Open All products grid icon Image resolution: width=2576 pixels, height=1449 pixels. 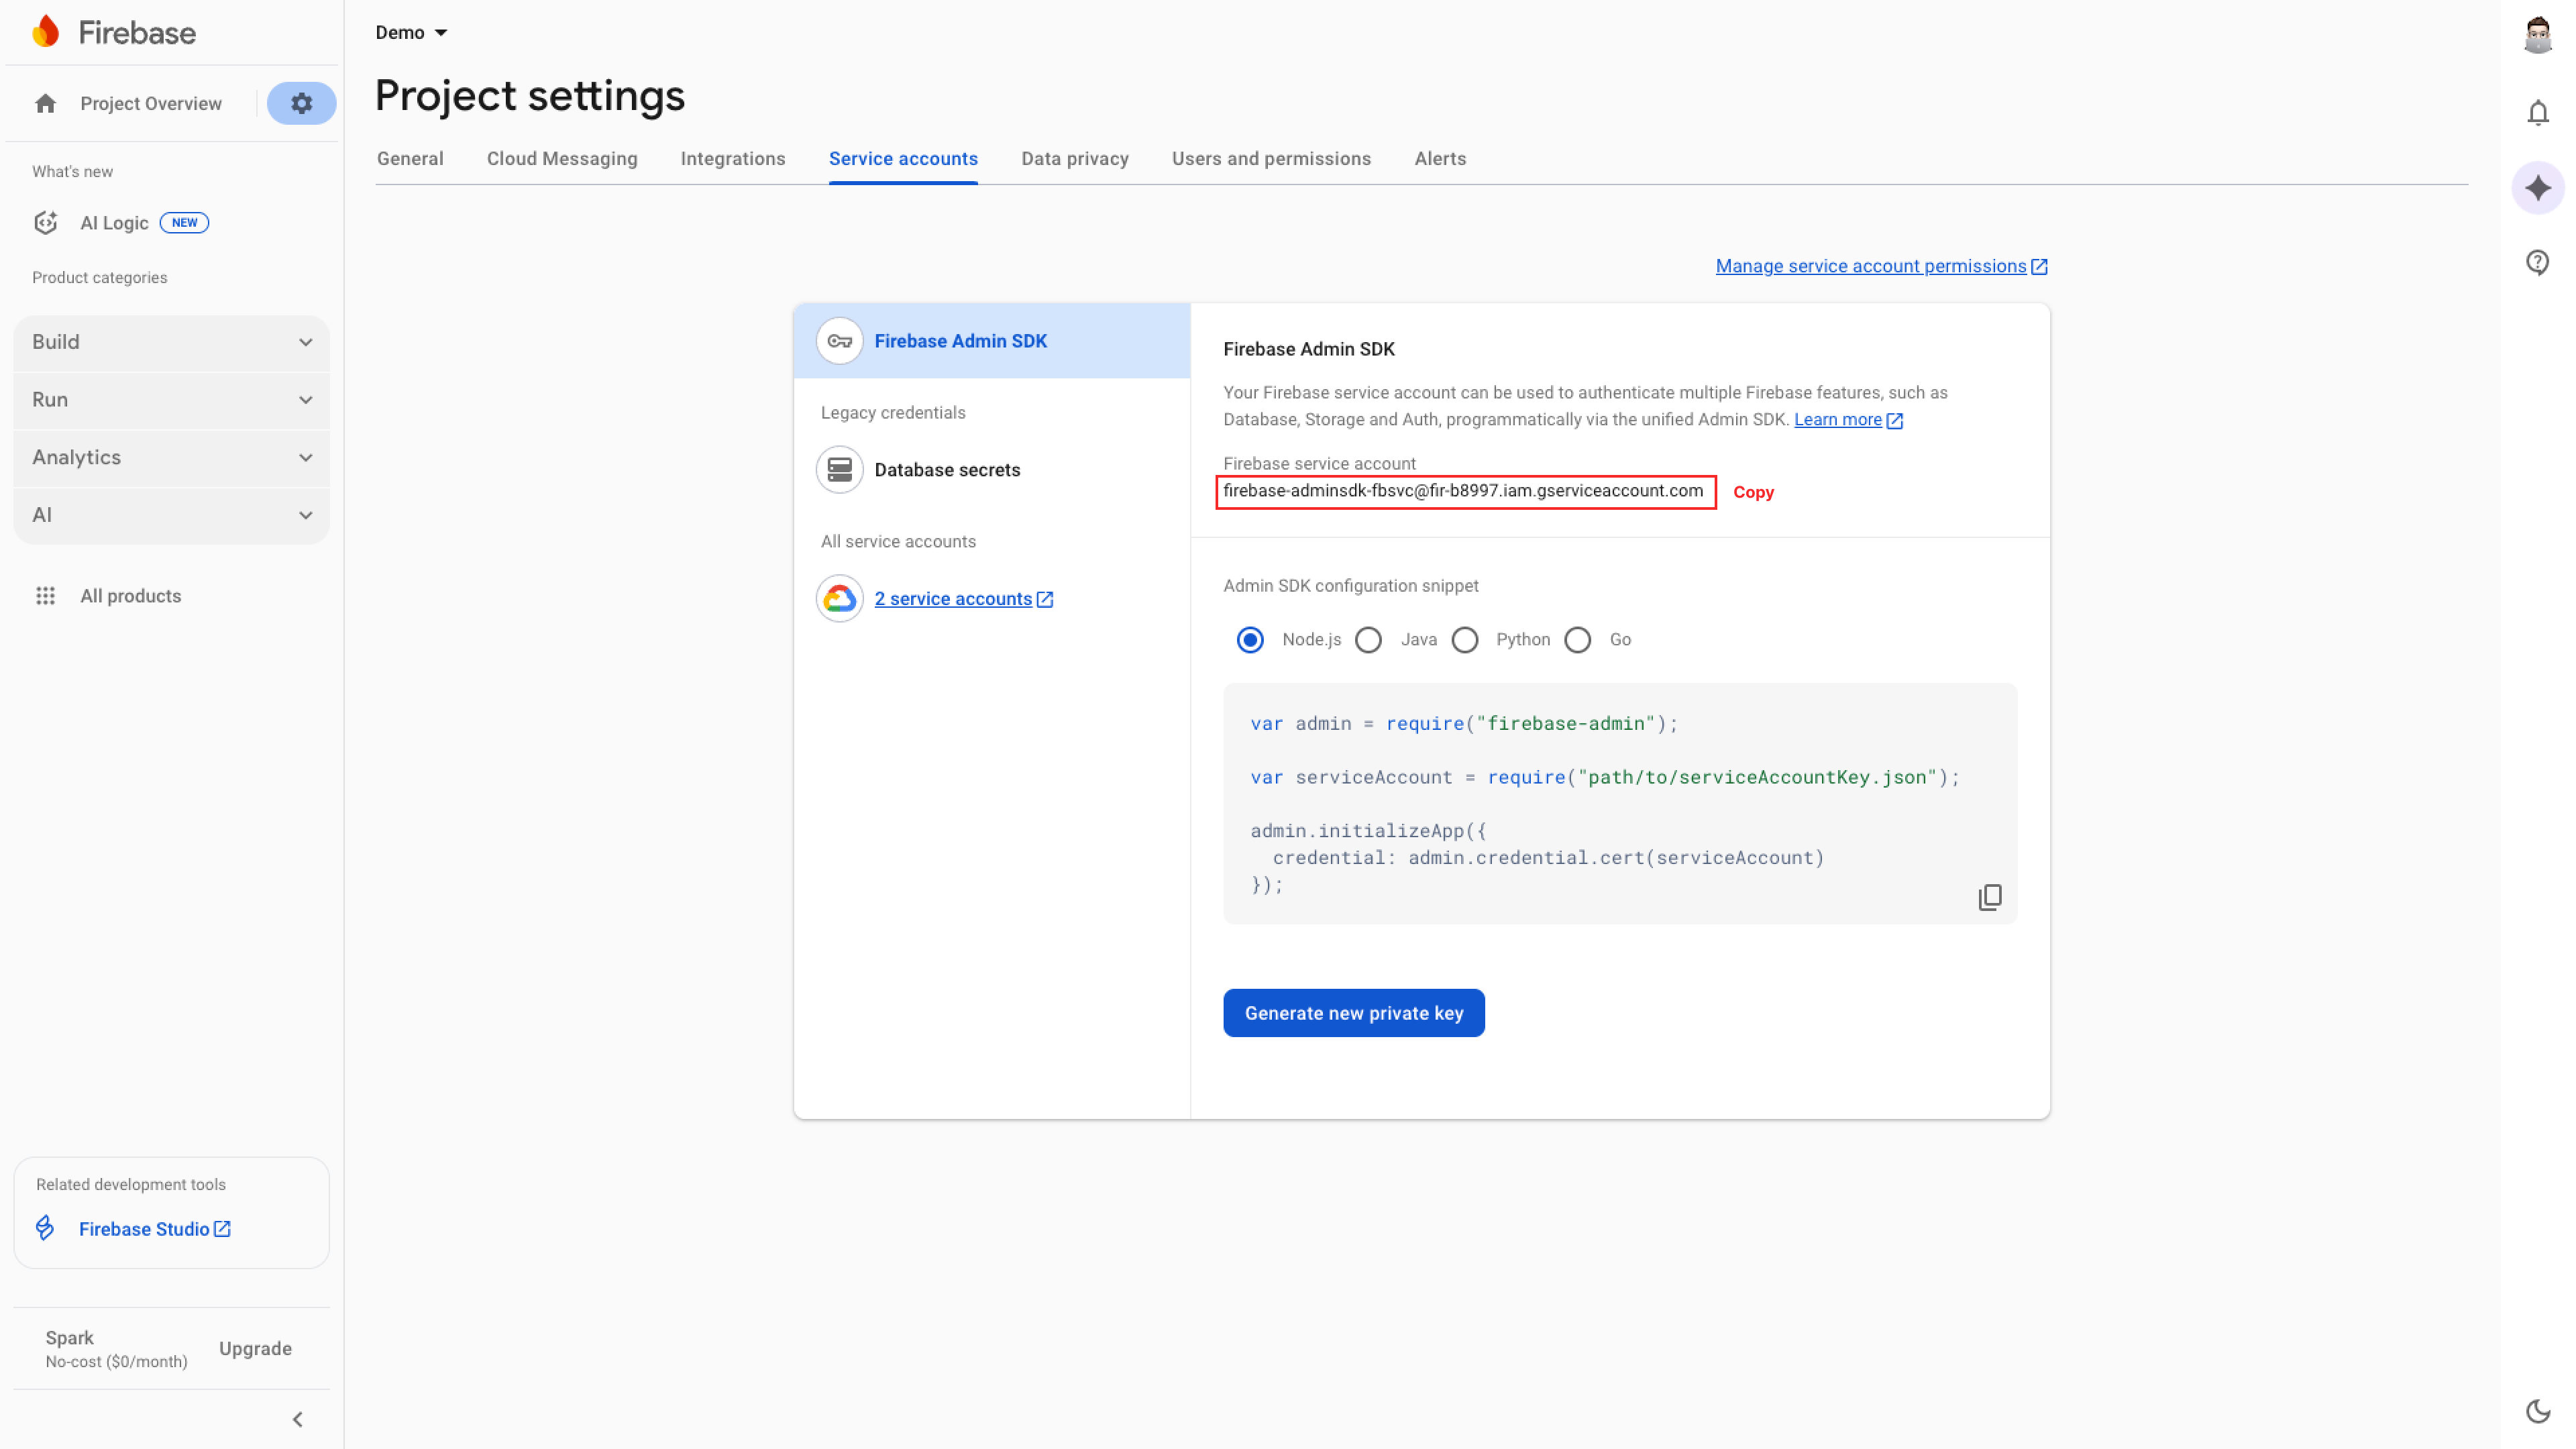pyautogui.click(x=45, y=596)
